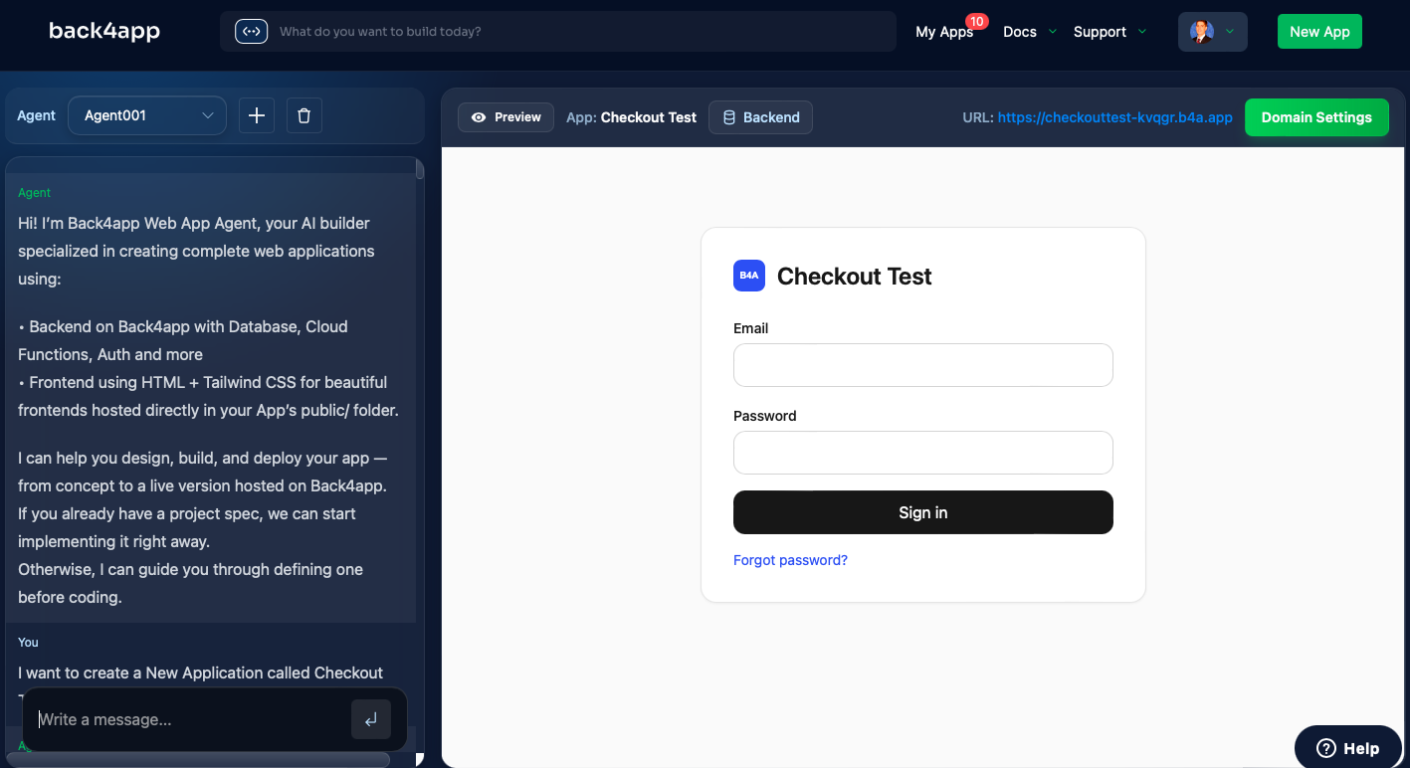The image size is (1410, 768).
Task: Open the Backend view button
Action: coord(761,117)
